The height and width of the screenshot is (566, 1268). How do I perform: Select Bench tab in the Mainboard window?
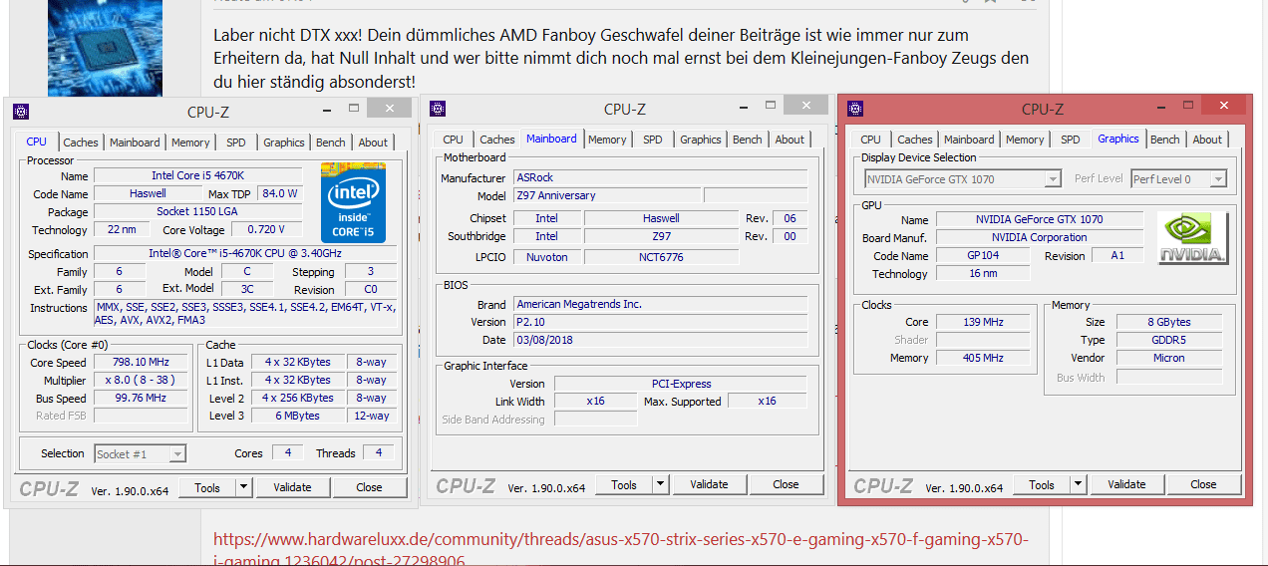tap(748, 140)
